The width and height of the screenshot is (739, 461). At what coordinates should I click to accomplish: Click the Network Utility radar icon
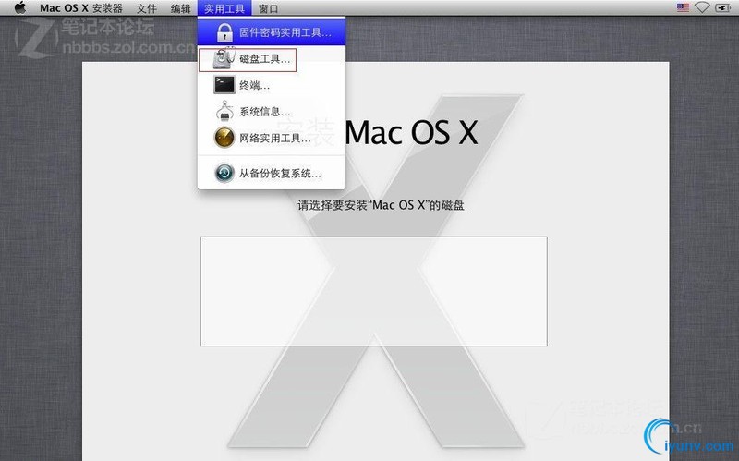click(224, 138)
